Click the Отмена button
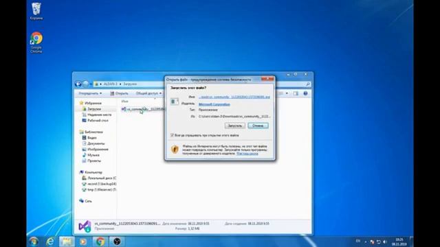Image resolution: width=440 pixels, height=247 pixels. [258, 126]
